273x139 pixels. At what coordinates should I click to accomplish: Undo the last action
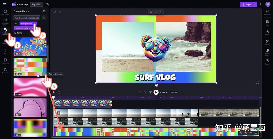click(x=54, y=11)
